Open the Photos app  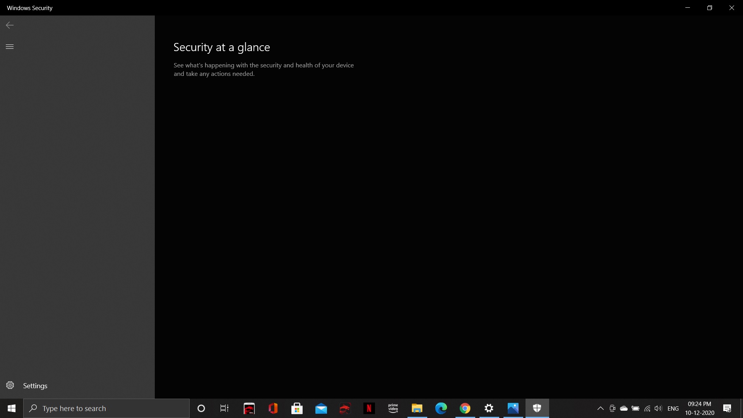click(x=513, y=408)
